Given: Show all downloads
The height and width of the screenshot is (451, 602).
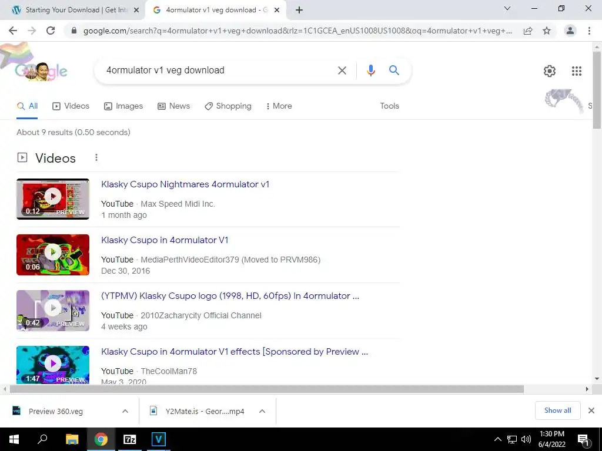Looking at the screenshot, I should (x=557, y=410).
